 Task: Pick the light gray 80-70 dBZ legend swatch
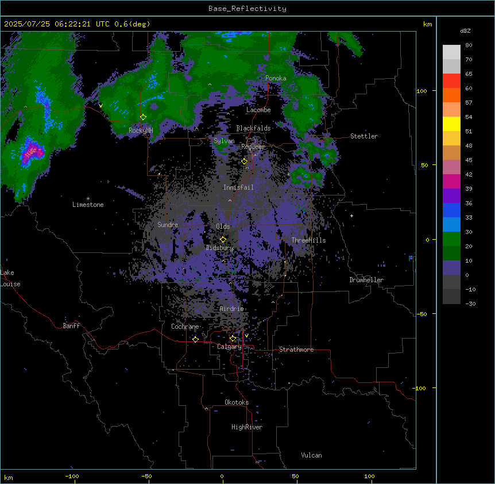click(x=451, y=52)
